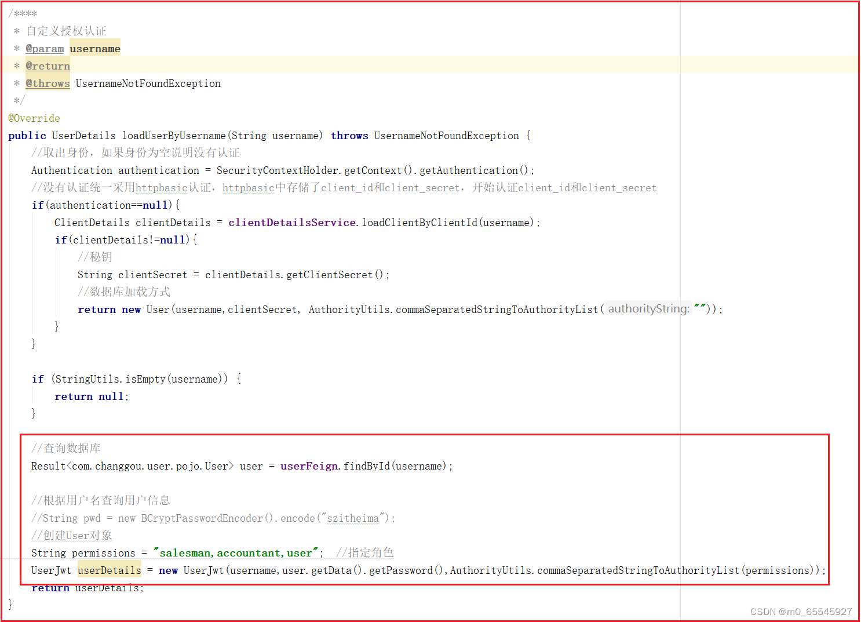The height and width of the screenshot is (622, 861).
Task: Click getClientSecret() method call
Action: click(x=334, y=275)
